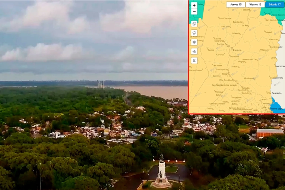The height and width of the screenshot is (190, 285).
Task: Click the Villaguay label
Action: 265,50
